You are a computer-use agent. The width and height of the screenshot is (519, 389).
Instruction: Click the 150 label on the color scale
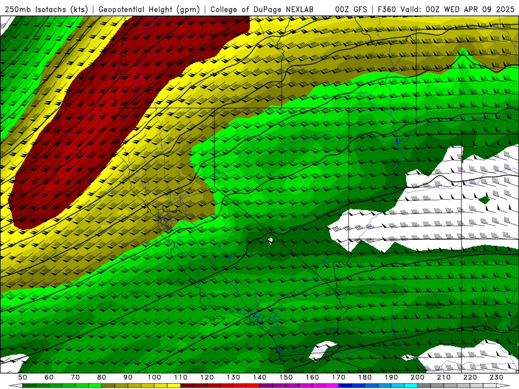(286, 377)
